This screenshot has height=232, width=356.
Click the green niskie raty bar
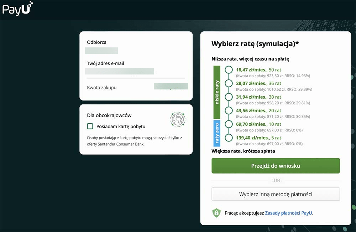(x=217, y=92)
